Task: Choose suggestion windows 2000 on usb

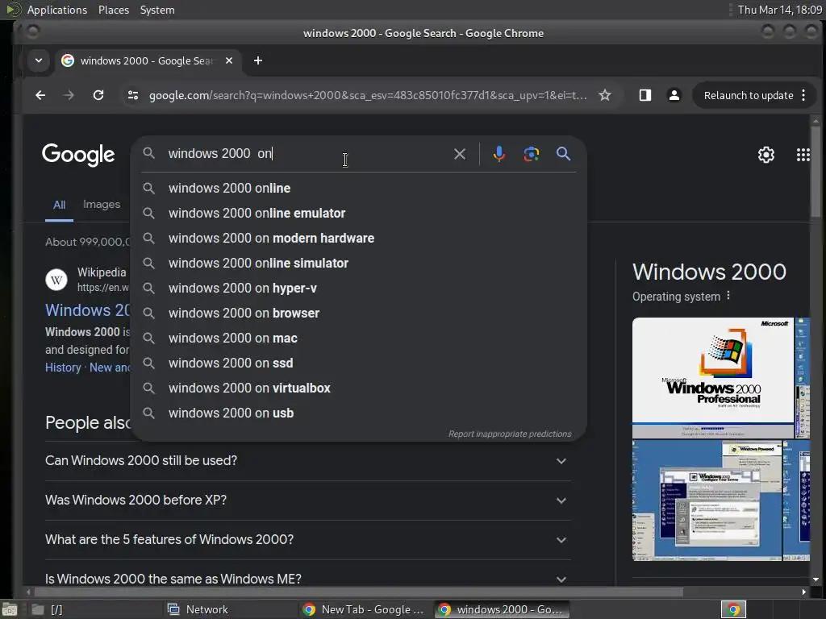Action: tap(358, 413)
